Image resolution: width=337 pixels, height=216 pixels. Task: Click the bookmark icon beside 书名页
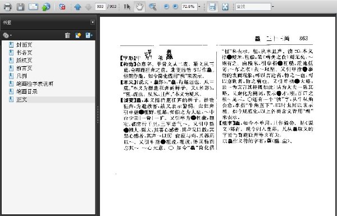[11, 52]
